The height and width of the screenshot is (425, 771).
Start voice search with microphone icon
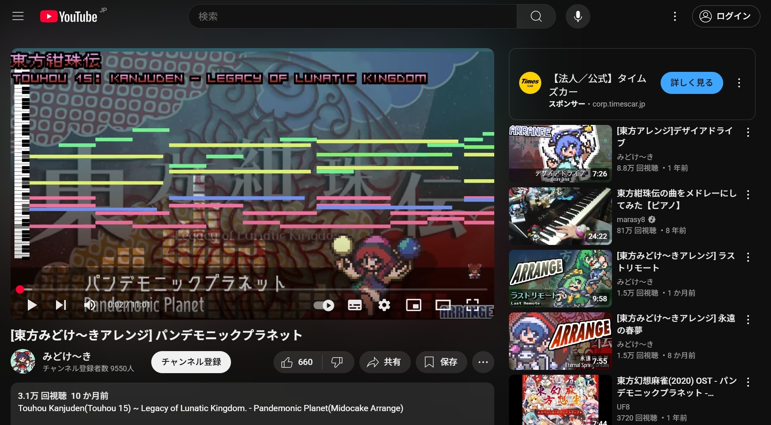click(578, 16)
